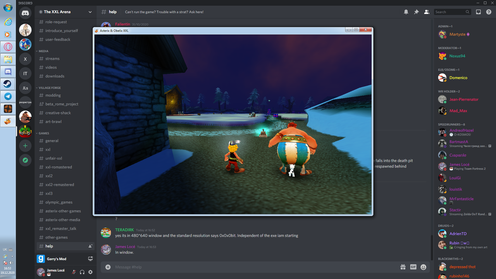Open the creative-shack channel
Screen dimensions: 496x279
[x=65, y=113]
